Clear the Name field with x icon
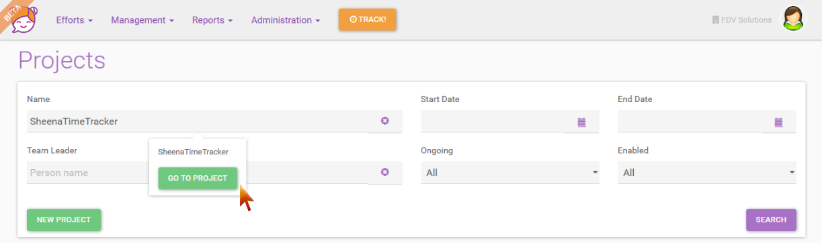The width and height of the screenshot is (822, 243). pos(385,121)
